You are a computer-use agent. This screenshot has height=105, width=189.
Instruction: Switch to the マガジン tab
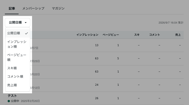58,8
